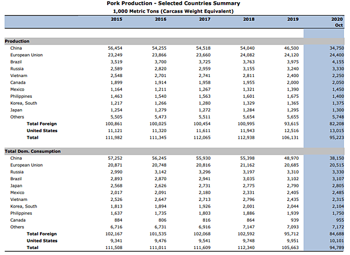Click 'European Union' label under Production
The width and height of the screenshot is (350, 255).
26,55
